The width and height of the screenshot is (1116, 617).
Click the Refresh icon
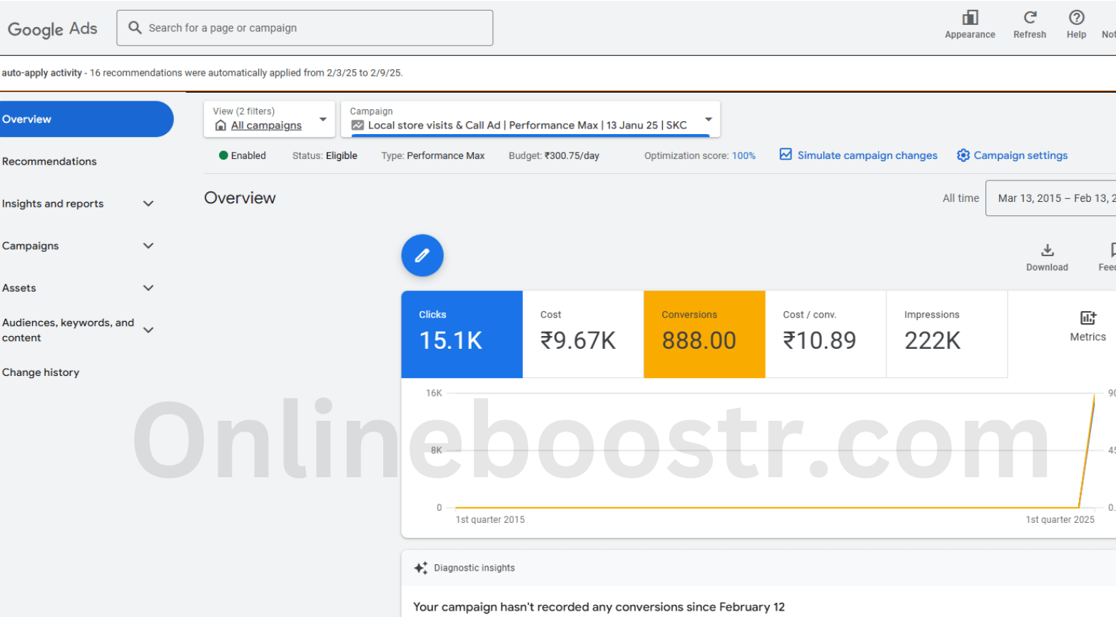(1030, 18)
